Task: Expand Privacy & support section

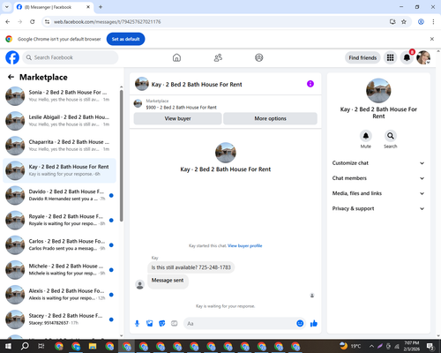Action: pos(378,208)
